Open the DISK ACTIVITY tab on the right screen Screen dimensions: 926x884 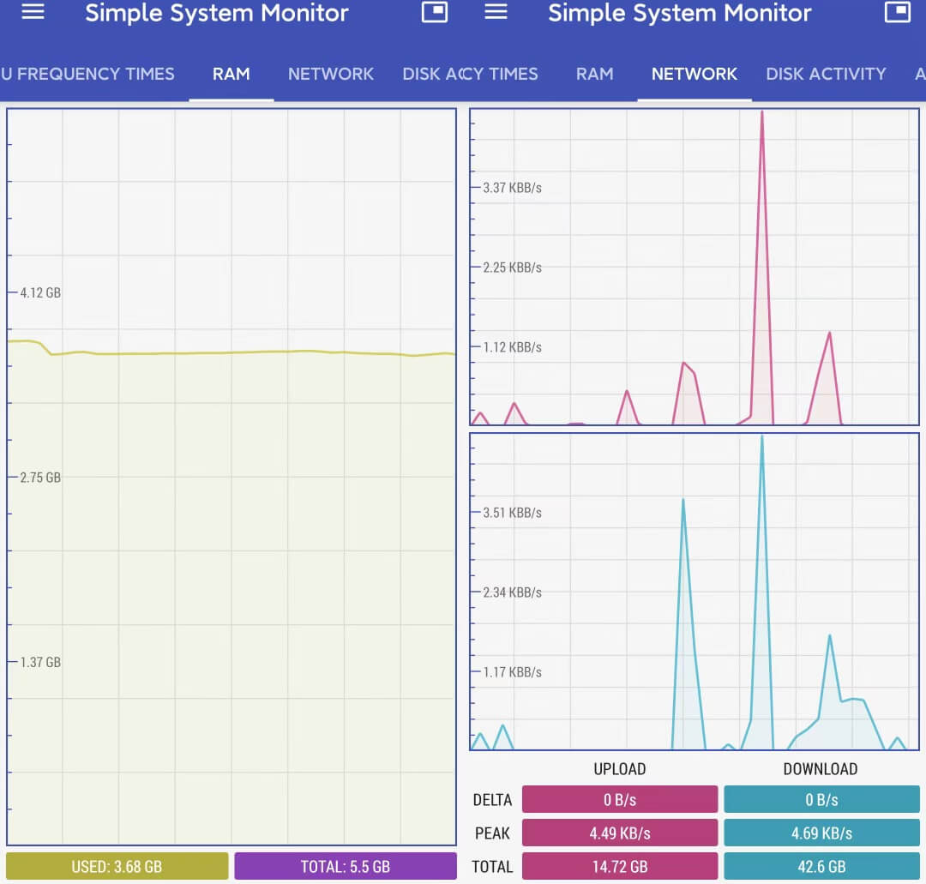(826, 74)
